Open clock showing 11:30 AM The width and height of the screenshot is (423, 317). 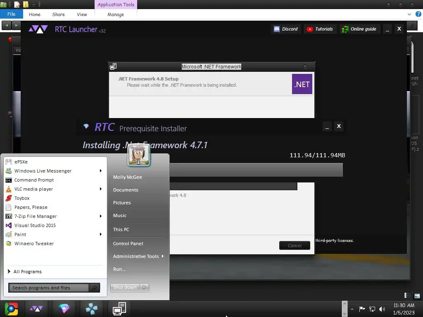click(404, 309)
